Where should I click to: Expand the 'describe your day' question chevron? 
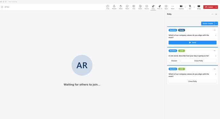click(x=216, y=56)
